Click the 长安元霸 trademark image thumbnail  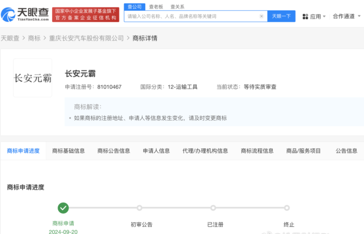pos(33,78)
